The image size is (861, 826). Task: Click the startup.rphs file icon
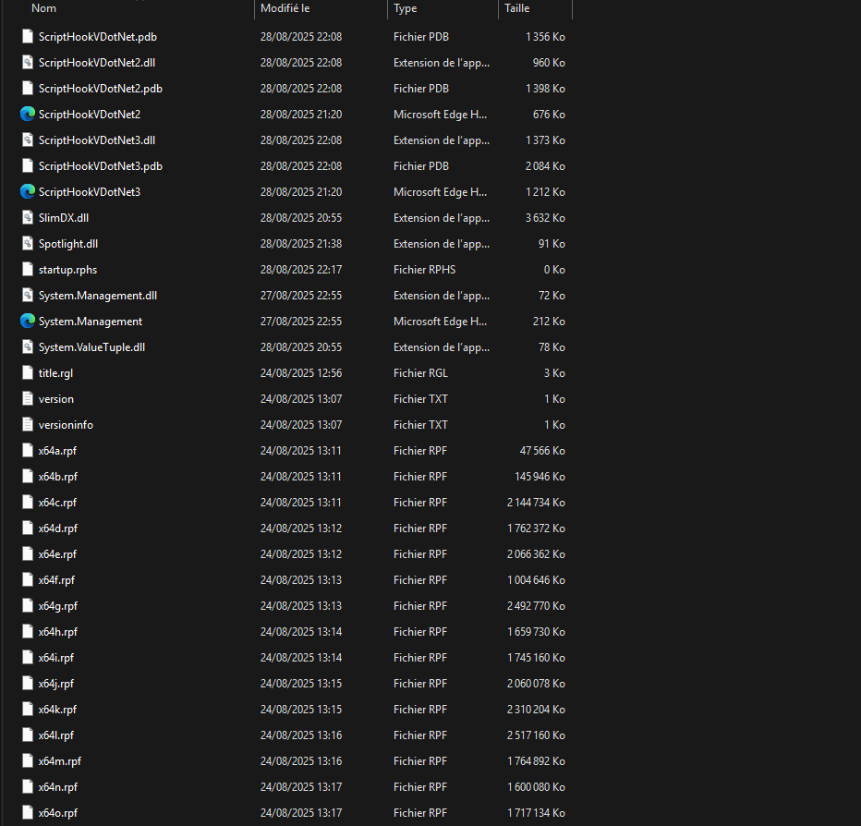[x=28, y=270]
